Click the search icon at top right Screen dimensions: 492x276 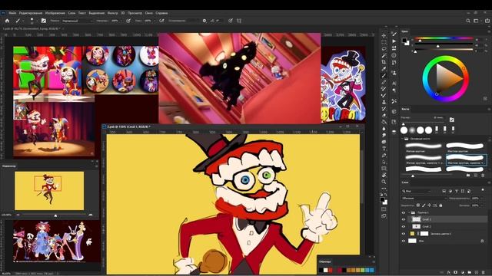pyautogui.click(x=468, y=21)
